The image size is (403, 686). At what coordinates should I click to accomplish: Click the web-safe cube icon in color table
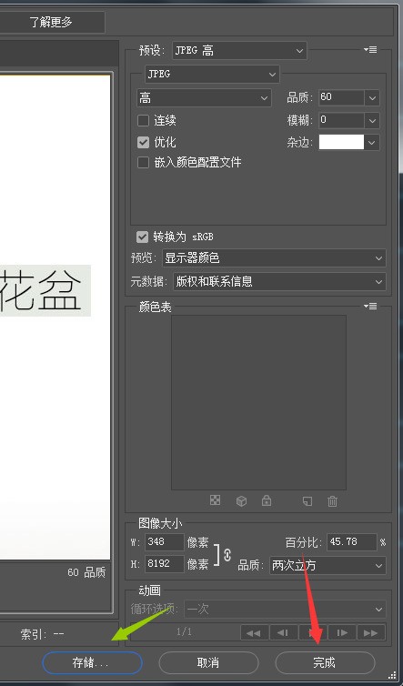[242, 501]
